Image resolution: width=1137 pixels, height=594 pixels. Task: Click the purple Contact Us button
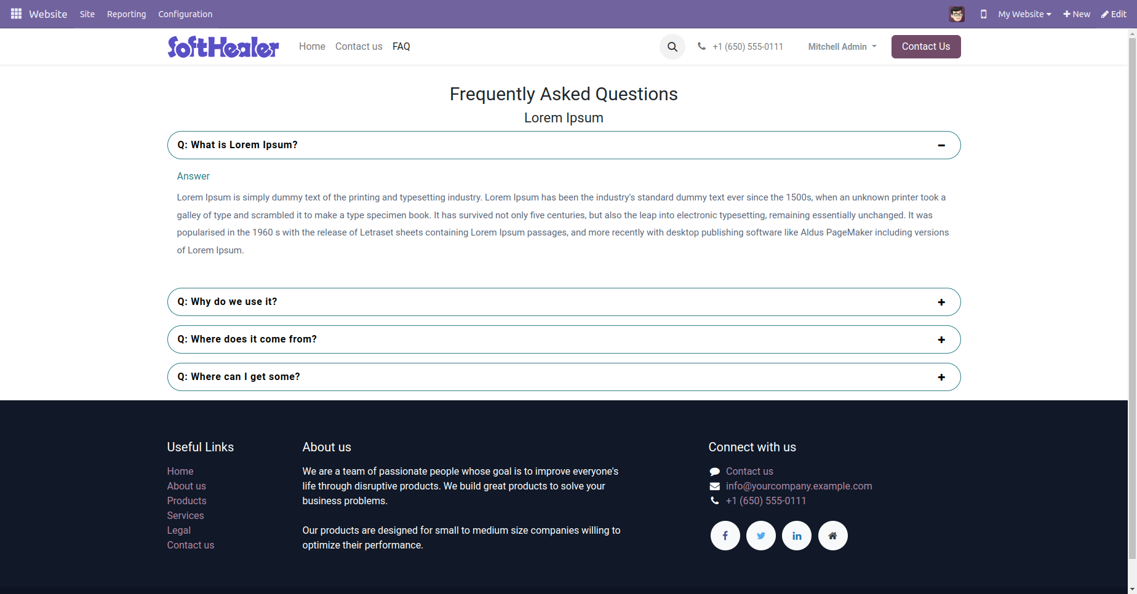(926, 47)
